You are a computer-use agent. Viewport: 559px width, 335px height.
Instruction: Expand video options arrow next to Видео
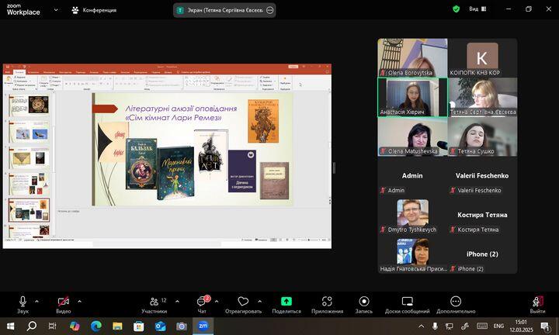coord(79,302)
